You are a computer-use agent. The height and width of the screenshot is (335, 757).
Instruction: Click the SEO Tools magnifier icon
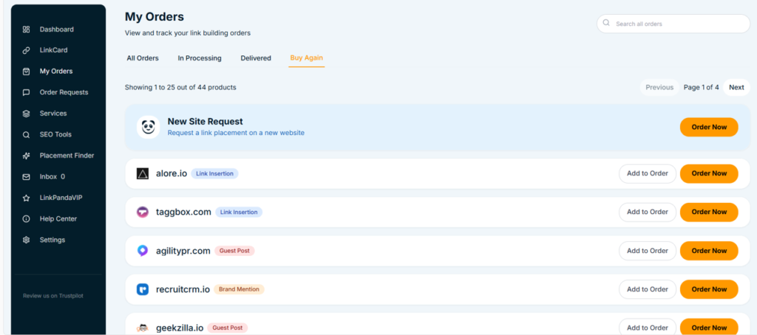(x=26, y=135)
